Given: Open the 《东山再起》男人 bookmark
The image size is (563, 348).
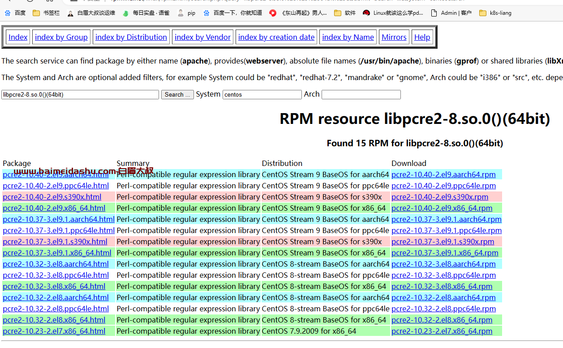Looking at the screenshot, I should [x=298, y=13].
